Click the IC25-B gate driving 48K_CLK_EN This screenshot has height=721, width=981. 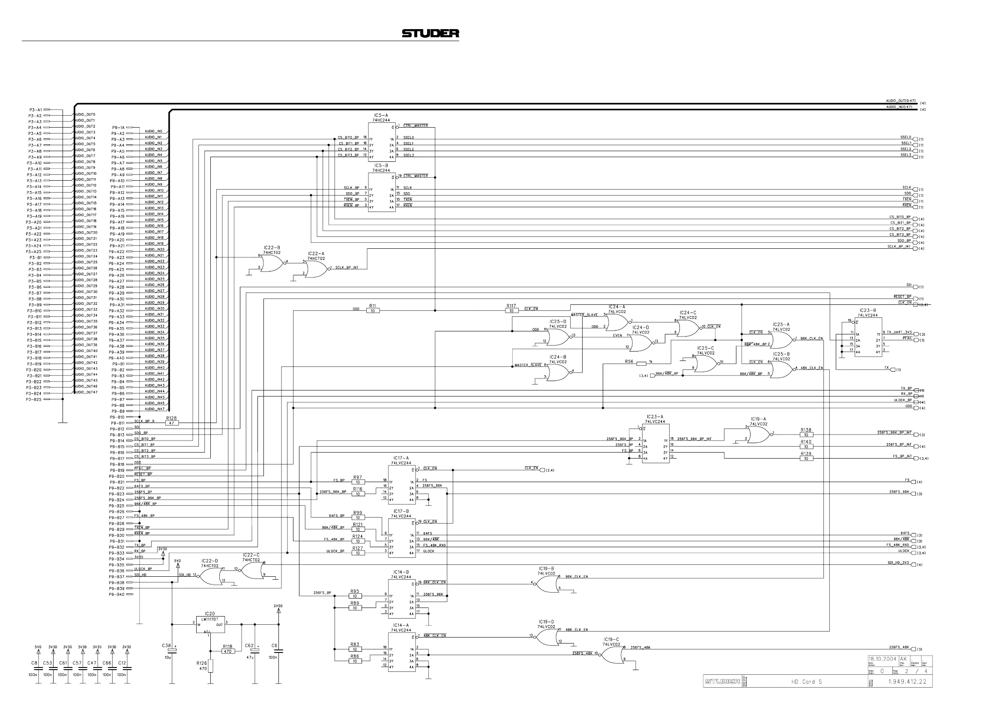click(782, 369)
